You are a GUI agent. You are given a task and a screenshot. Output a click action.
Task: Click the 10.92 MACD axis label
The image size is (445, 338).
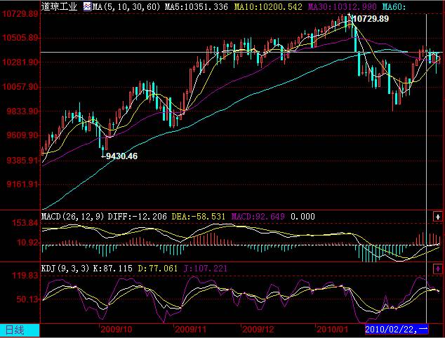[x=27, y=243]
